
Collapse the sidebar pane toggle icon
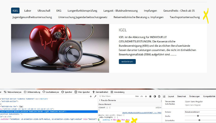[x=164, y=97]
